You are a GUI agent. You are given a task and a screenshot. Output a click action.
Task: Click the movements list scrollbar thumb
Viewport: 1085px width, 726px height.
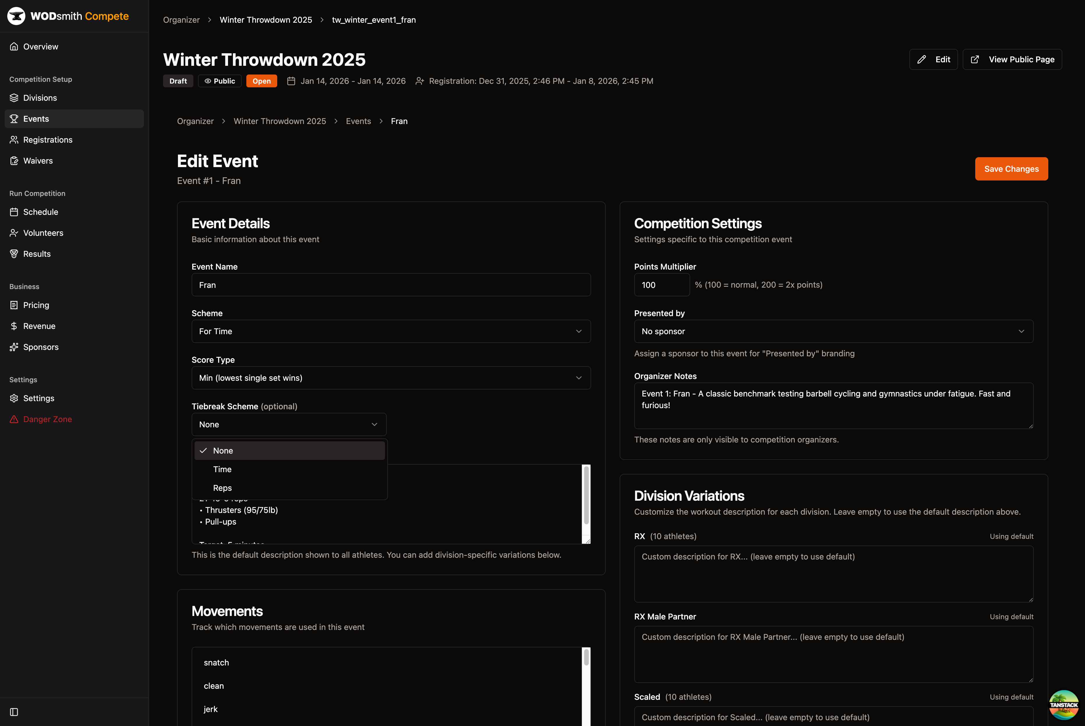(x=586, y=657)
